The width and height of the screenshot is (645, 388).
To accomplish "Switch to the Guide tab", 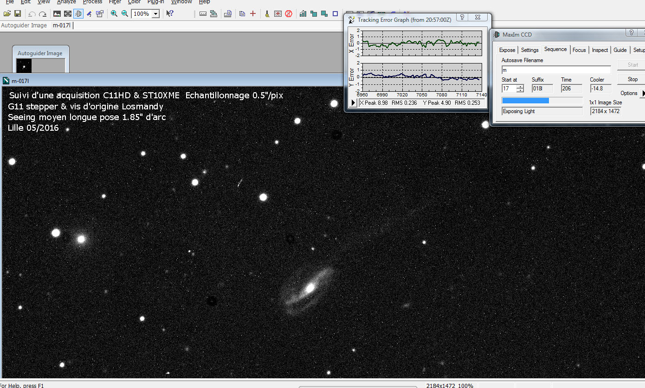I will click(x=620, y=50).
